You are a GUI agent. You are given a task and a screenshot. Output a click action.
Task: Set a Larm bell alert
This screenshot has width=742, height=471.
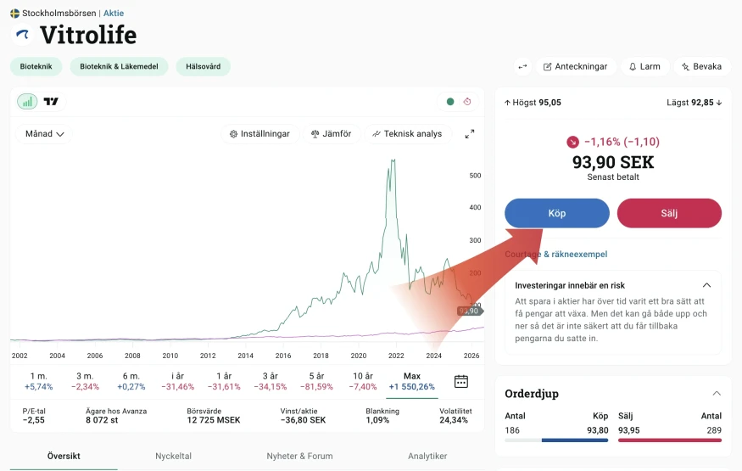(644, 67)
